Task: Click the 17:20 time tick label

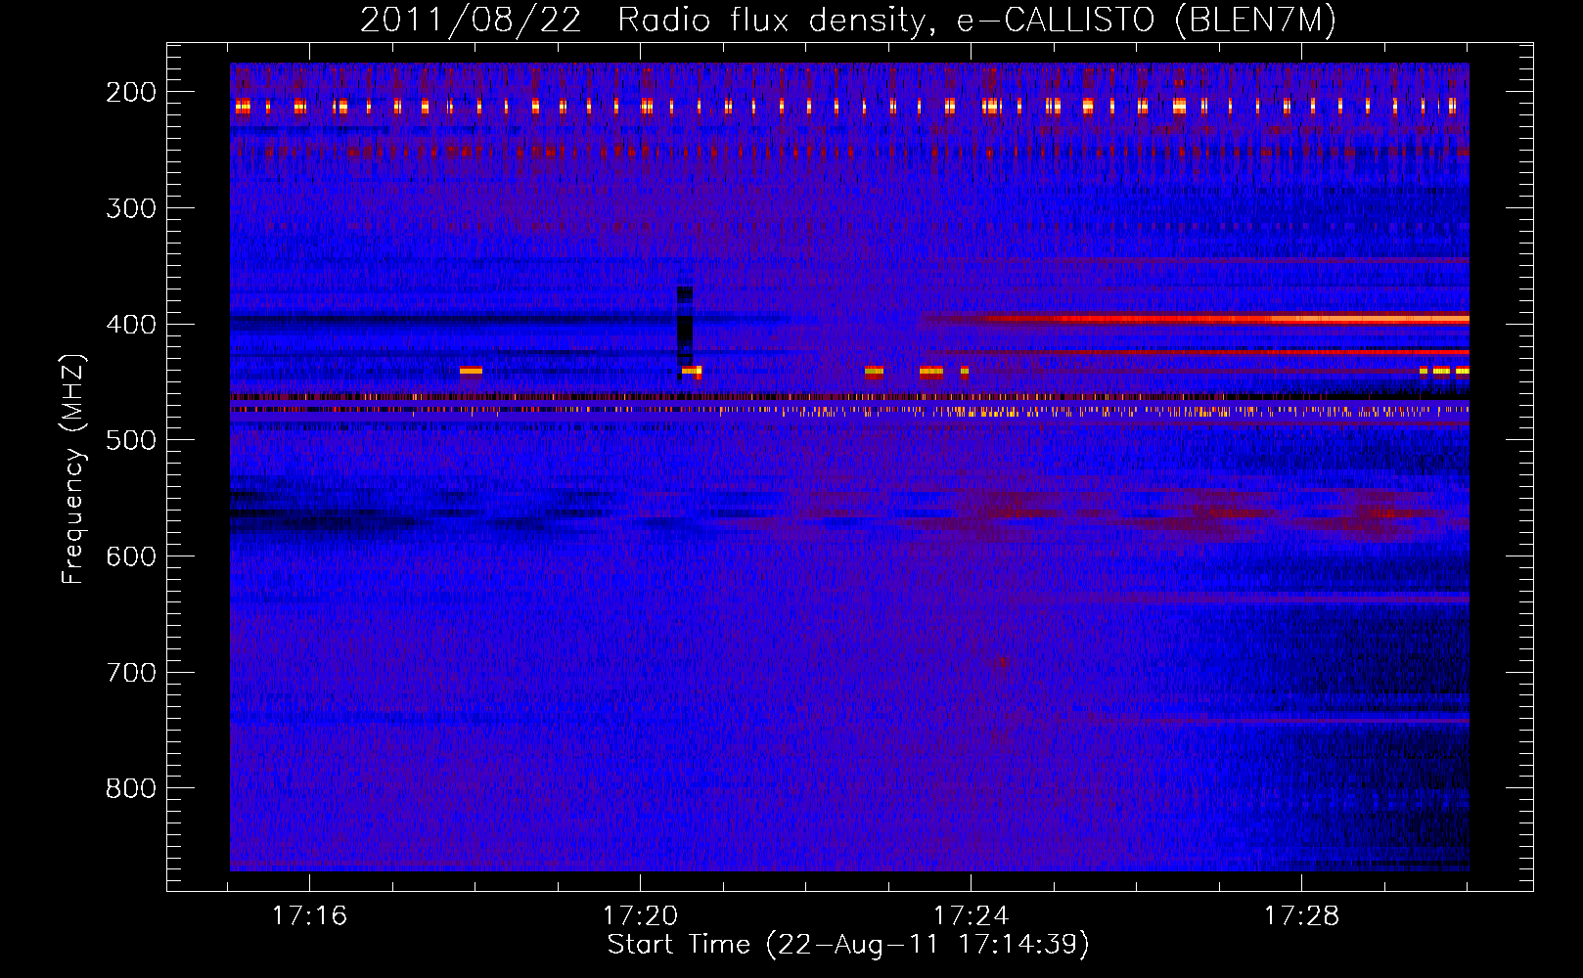Action: pos(640,916)
